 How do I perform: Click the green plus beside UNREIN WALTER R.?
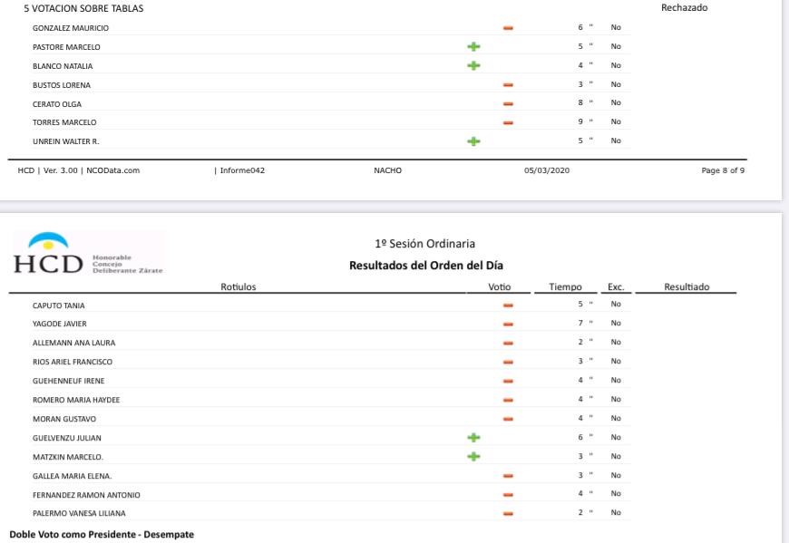pyautogui.click(x=473, y=141)
